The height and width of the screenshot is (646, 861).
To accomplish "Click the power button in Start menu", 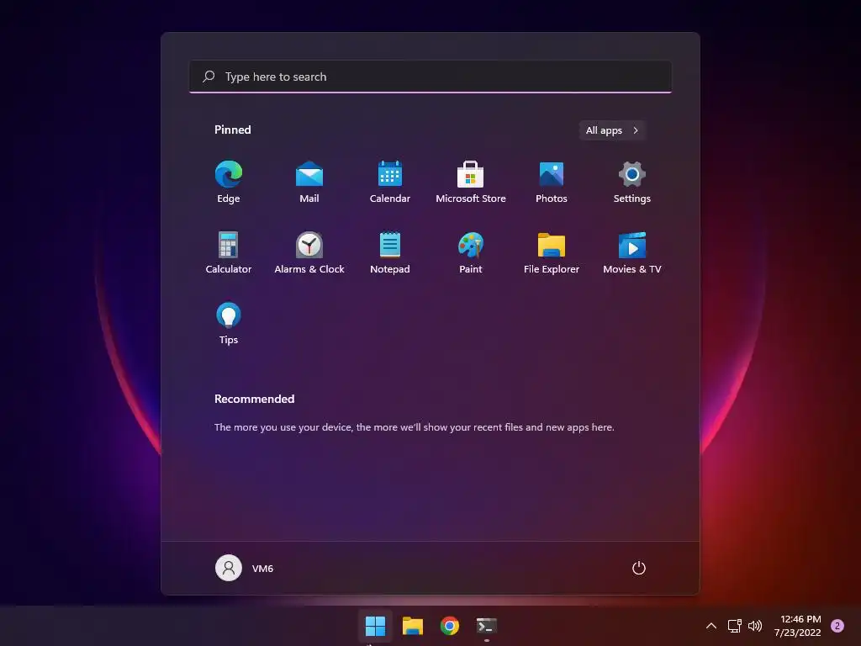I will coord(639,568).
